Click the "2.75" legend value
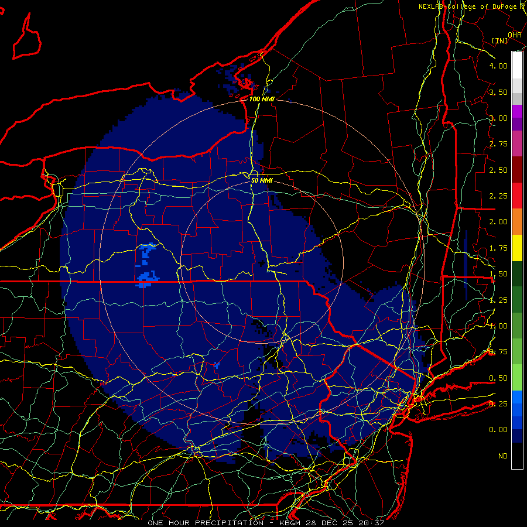Image resolution: width=527 pixels, height=527 pixels. click(x=498, y=144)
